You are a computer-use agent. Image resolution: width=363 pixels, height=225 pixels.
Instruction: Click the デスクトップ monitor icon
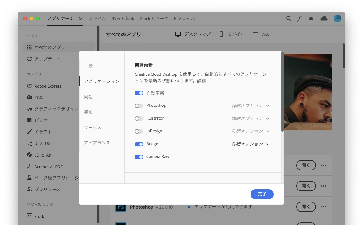[178, 34]
